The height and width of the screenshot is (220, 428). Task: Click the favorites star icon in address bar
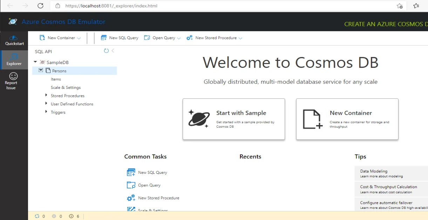point(399,6)
